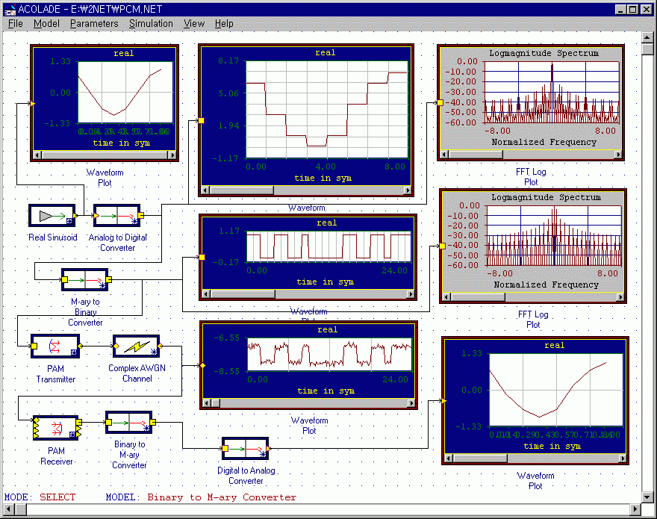Viewport: 657px width, 519px height.
Task: Click the main window's horizontal scroll right arrow
Action: [x=635, y=509]
